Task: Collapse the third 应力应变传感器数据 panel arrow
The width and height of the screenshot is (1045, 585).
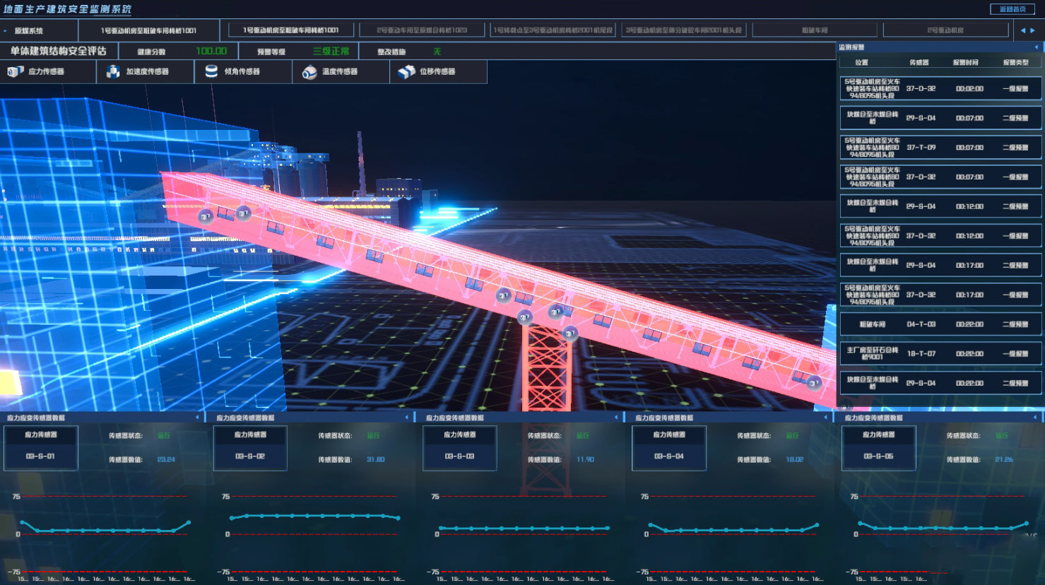Action: [x=616, y=418]
